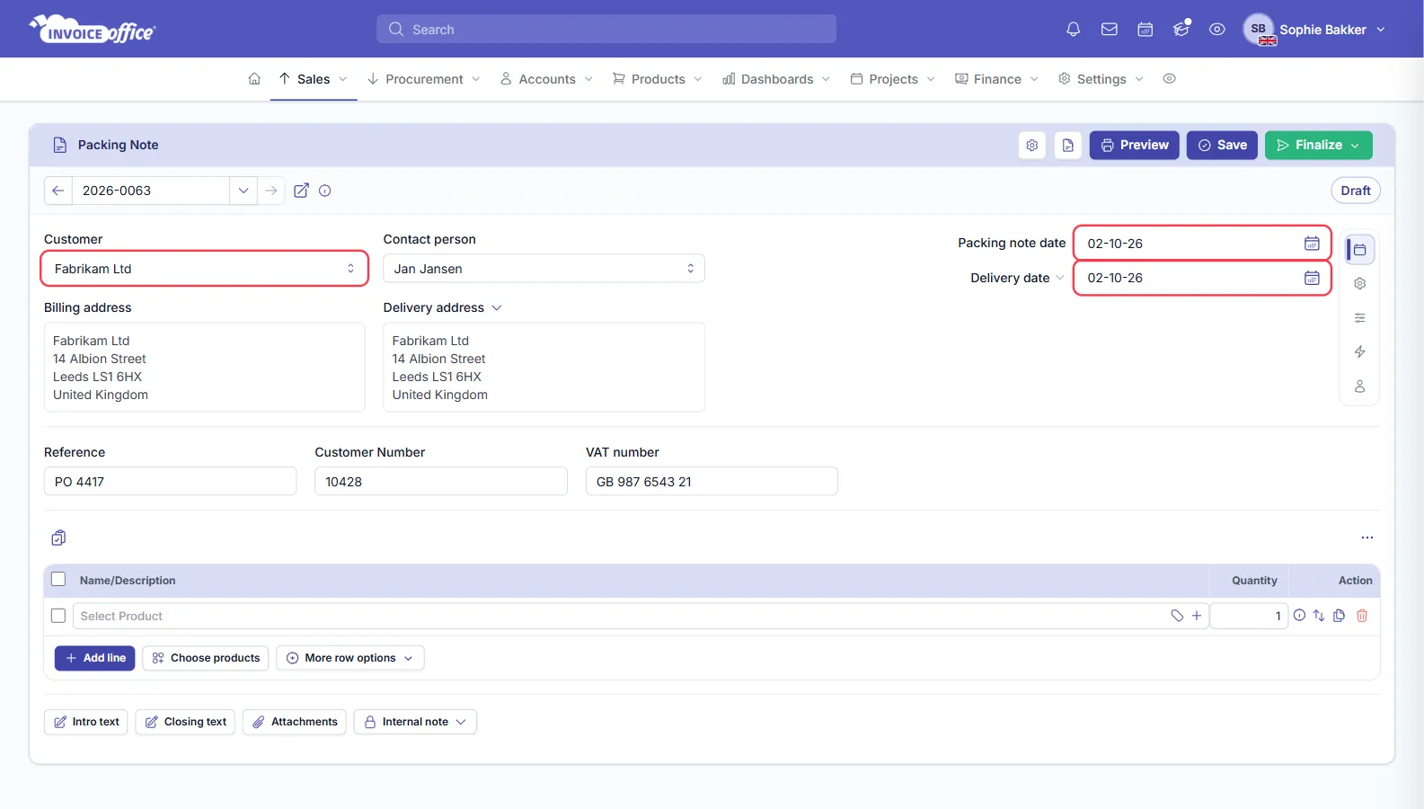1424x809 pixels.
Task: Open calendar picker for Packing note date
Action: [x=1312, y=244]
